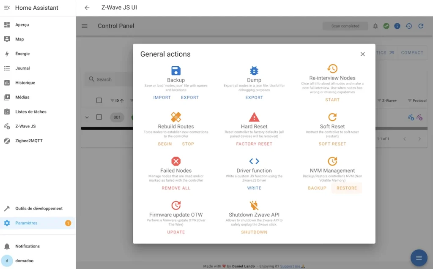
Task: Click FACTORY RESET button
Action: coord(254,144)
